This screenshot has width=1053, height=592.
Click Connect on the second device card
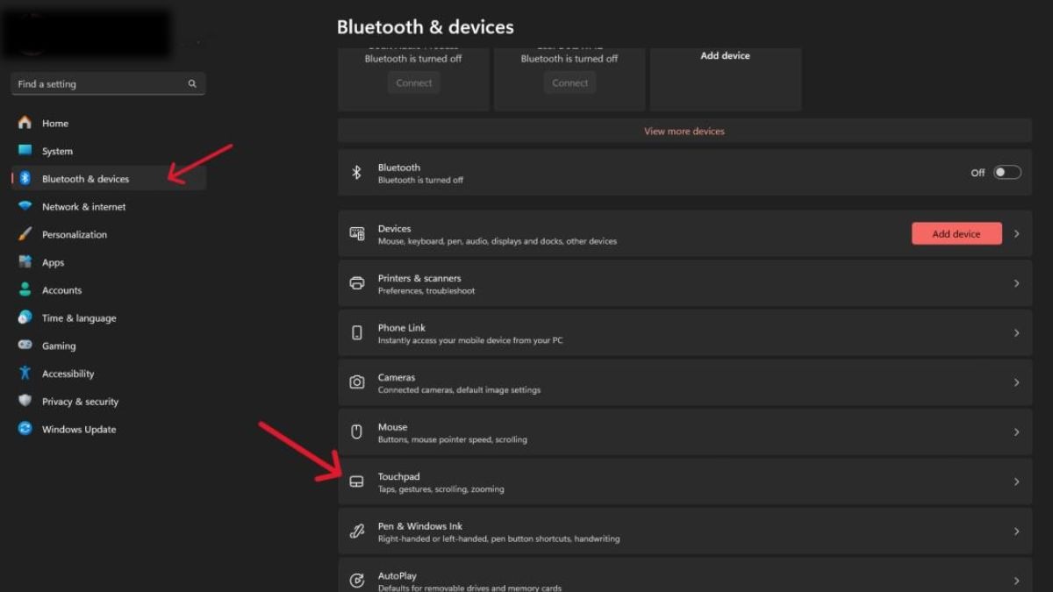(x=569, y=82)
